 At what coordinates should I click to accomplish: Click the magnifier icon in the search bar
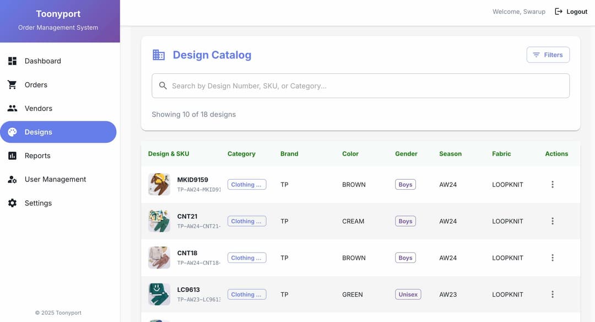coord(163,85)
